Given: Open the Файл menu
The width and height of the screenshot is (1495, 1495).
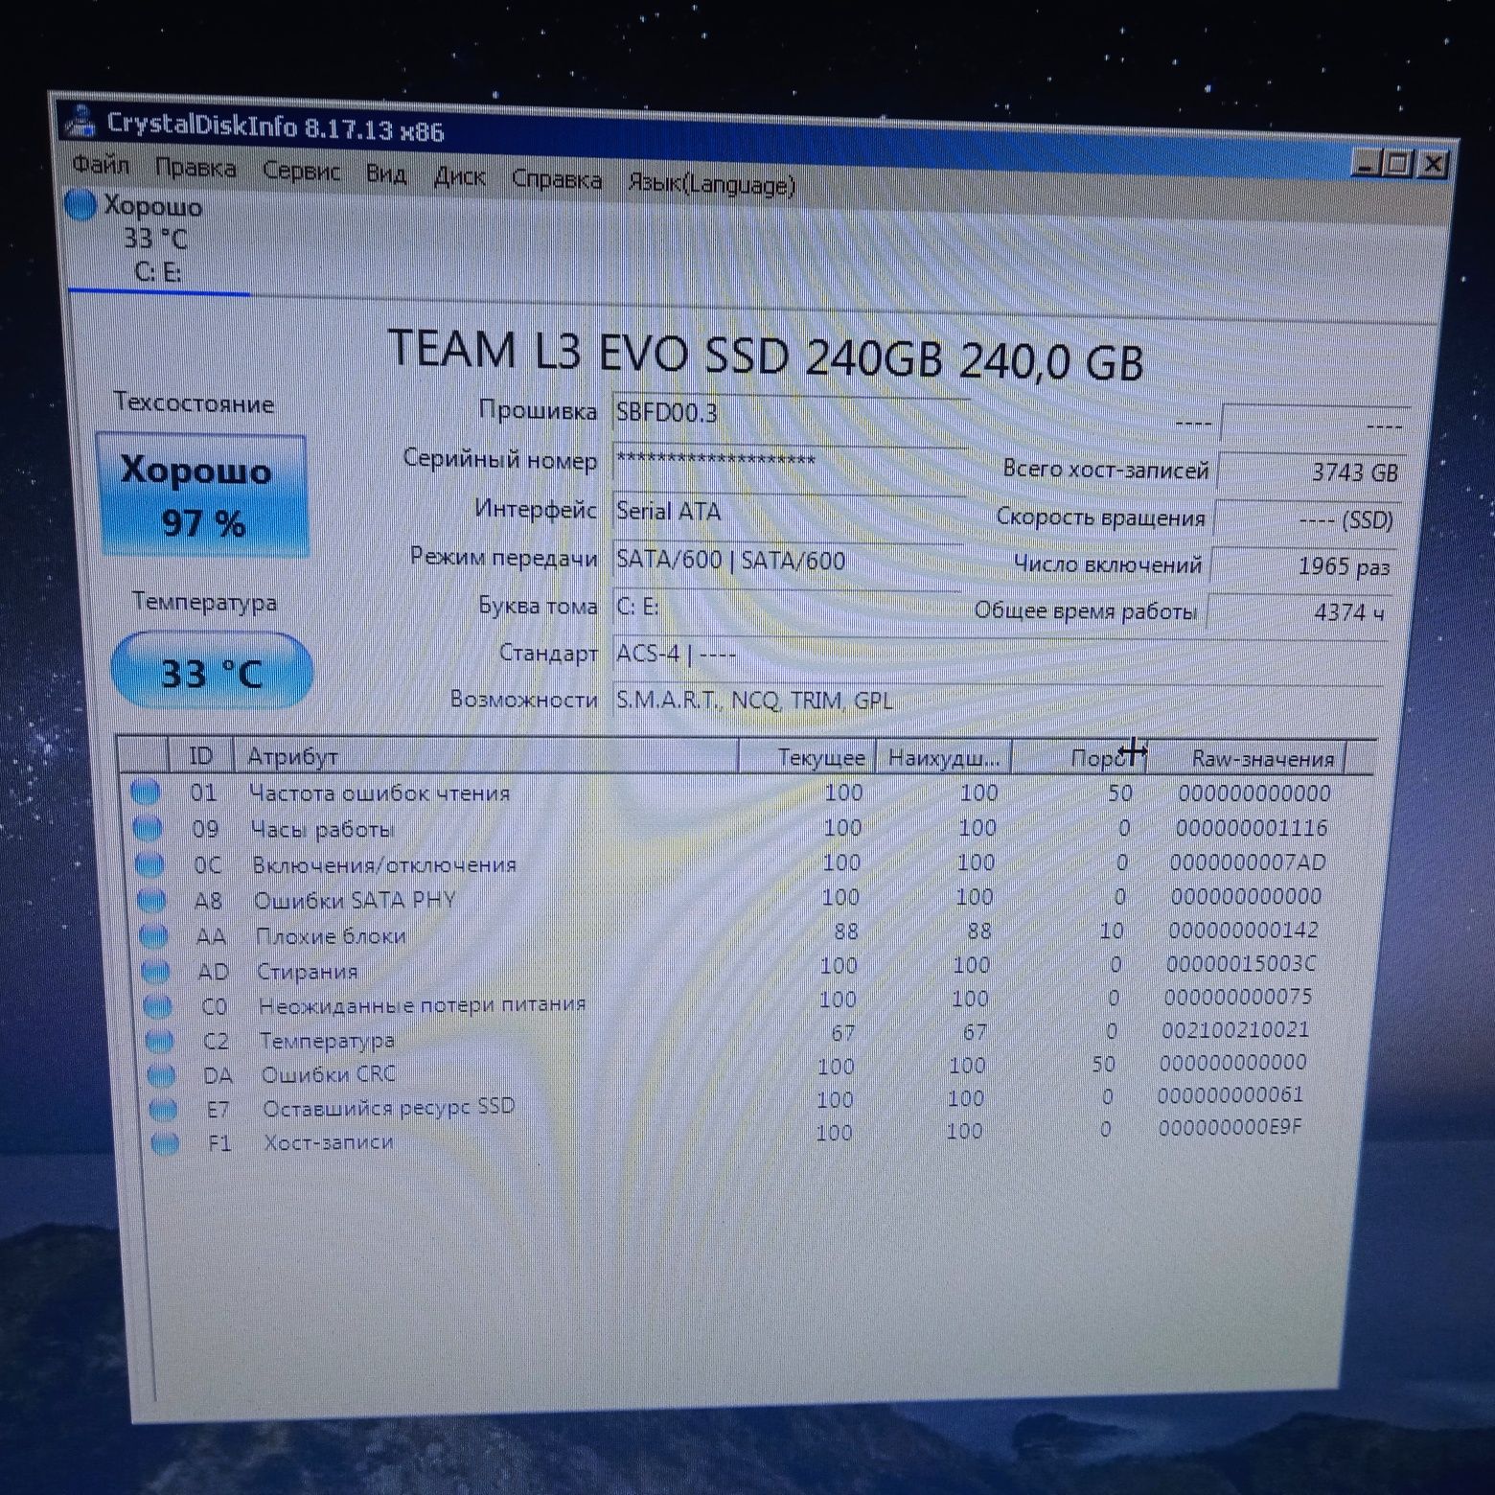Looking at the screenshot, I should click(x=101, y=166).
